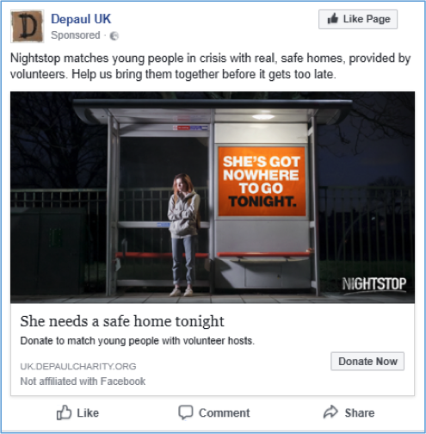426x434 pixels.
Task: Click the Comment speech bubble icon
Action: (186, 412)
